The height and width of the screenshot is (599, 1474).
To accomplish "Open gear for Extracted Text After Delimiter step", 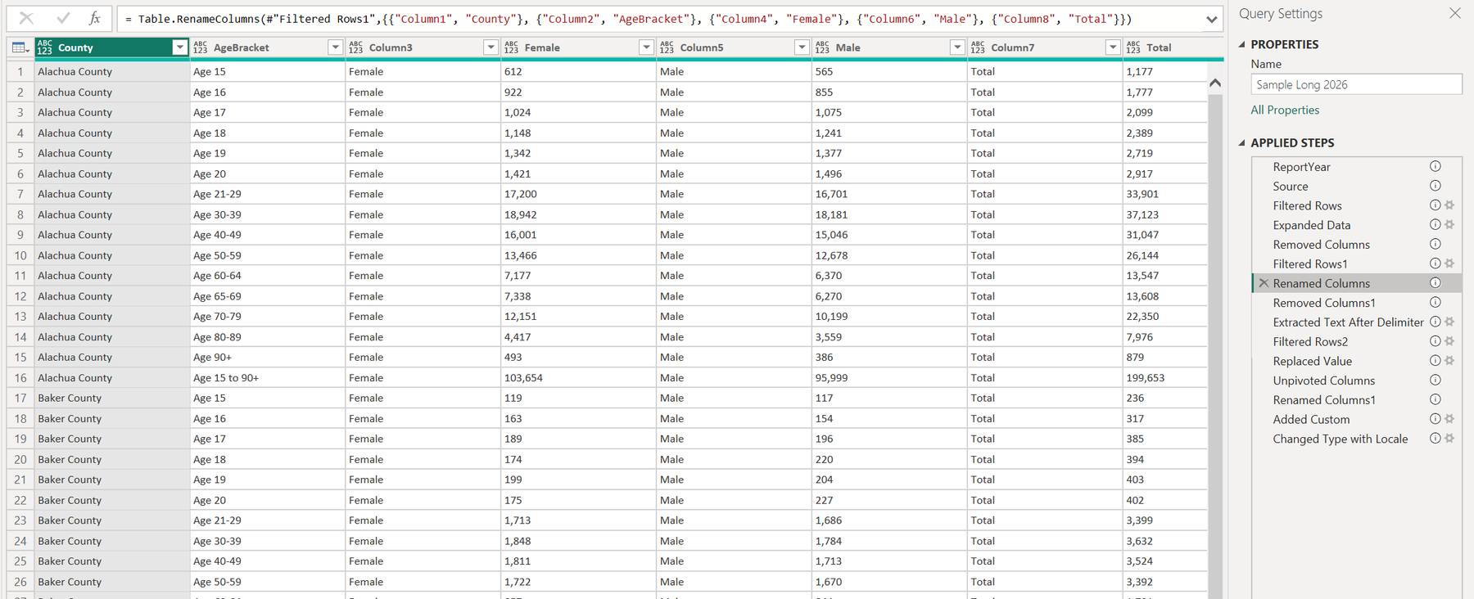I will click(1449, 322).
